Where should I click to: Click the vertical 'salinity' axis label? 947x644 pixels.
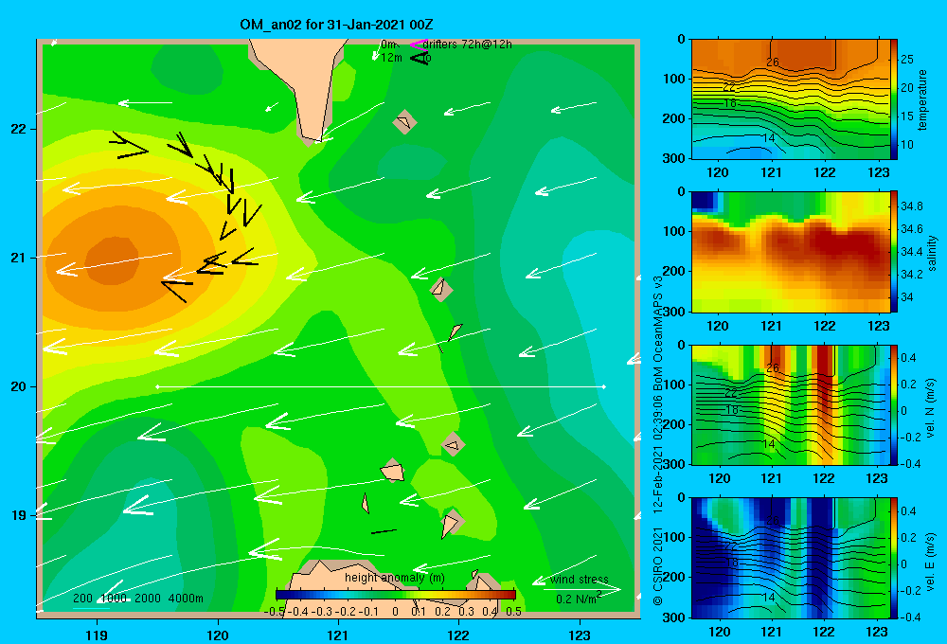932,253
